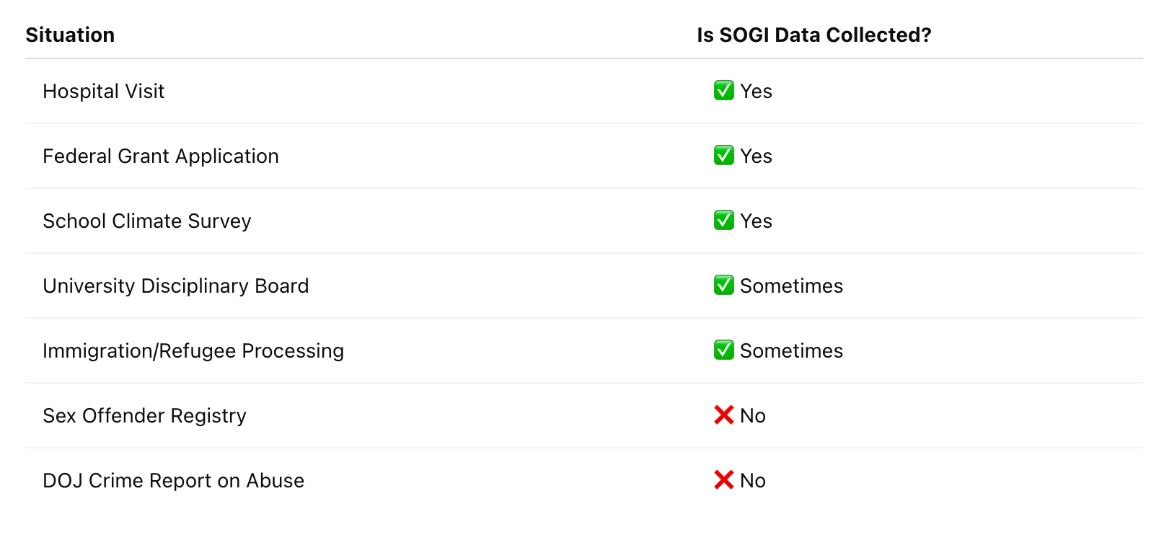Click Sometimes in Immigration/Refugee Processing row

[791, 351]
